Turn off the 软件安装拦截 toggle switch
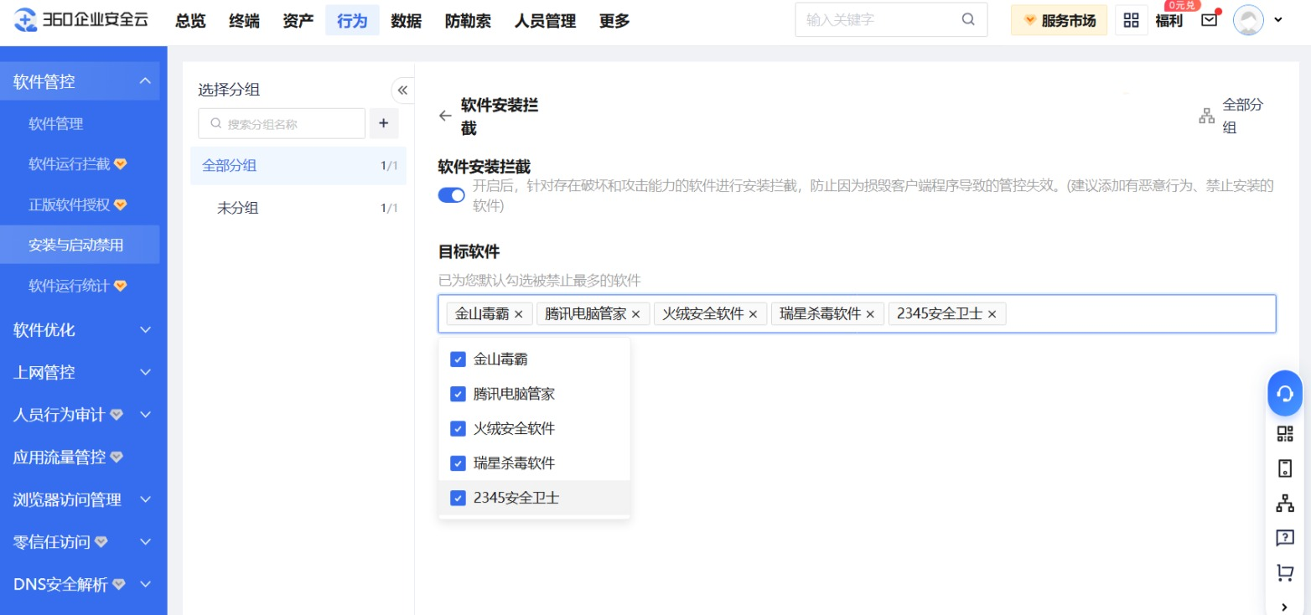1311x615 pixels. [452, 195]
